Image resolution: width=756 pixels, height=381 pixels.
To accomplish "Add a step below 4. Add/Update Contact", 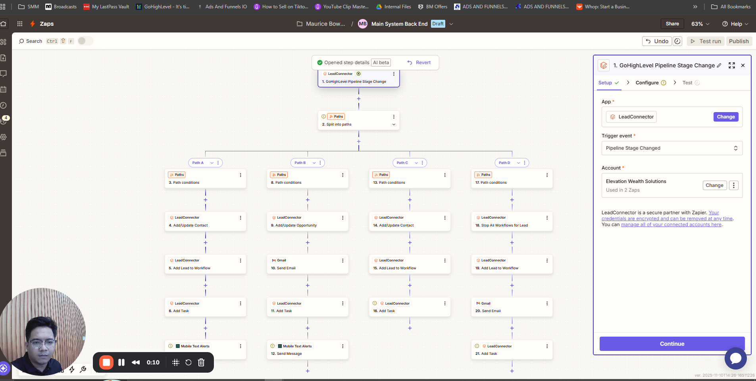I will click(206, 242).
